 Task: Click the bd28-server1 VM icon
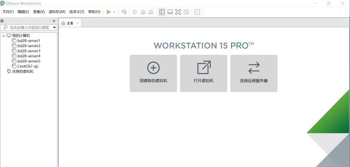[x=14, y=40]
